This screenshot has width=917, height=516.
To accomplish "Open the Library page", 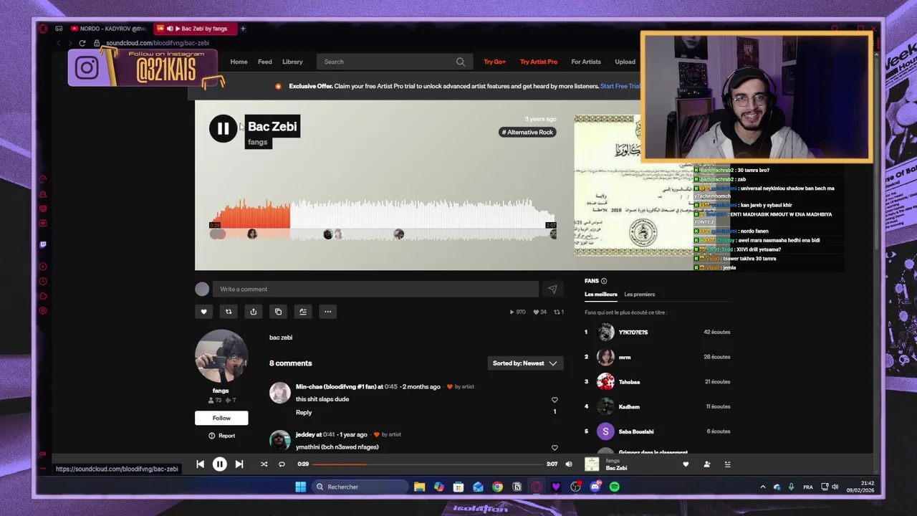I will pos(292,62).
